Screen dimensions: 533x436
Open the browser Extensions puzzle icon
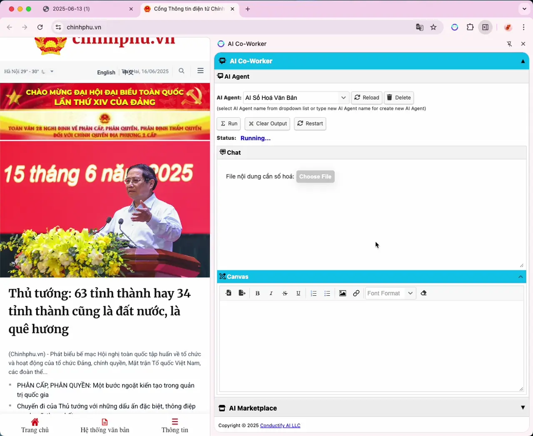coord(470,27)
